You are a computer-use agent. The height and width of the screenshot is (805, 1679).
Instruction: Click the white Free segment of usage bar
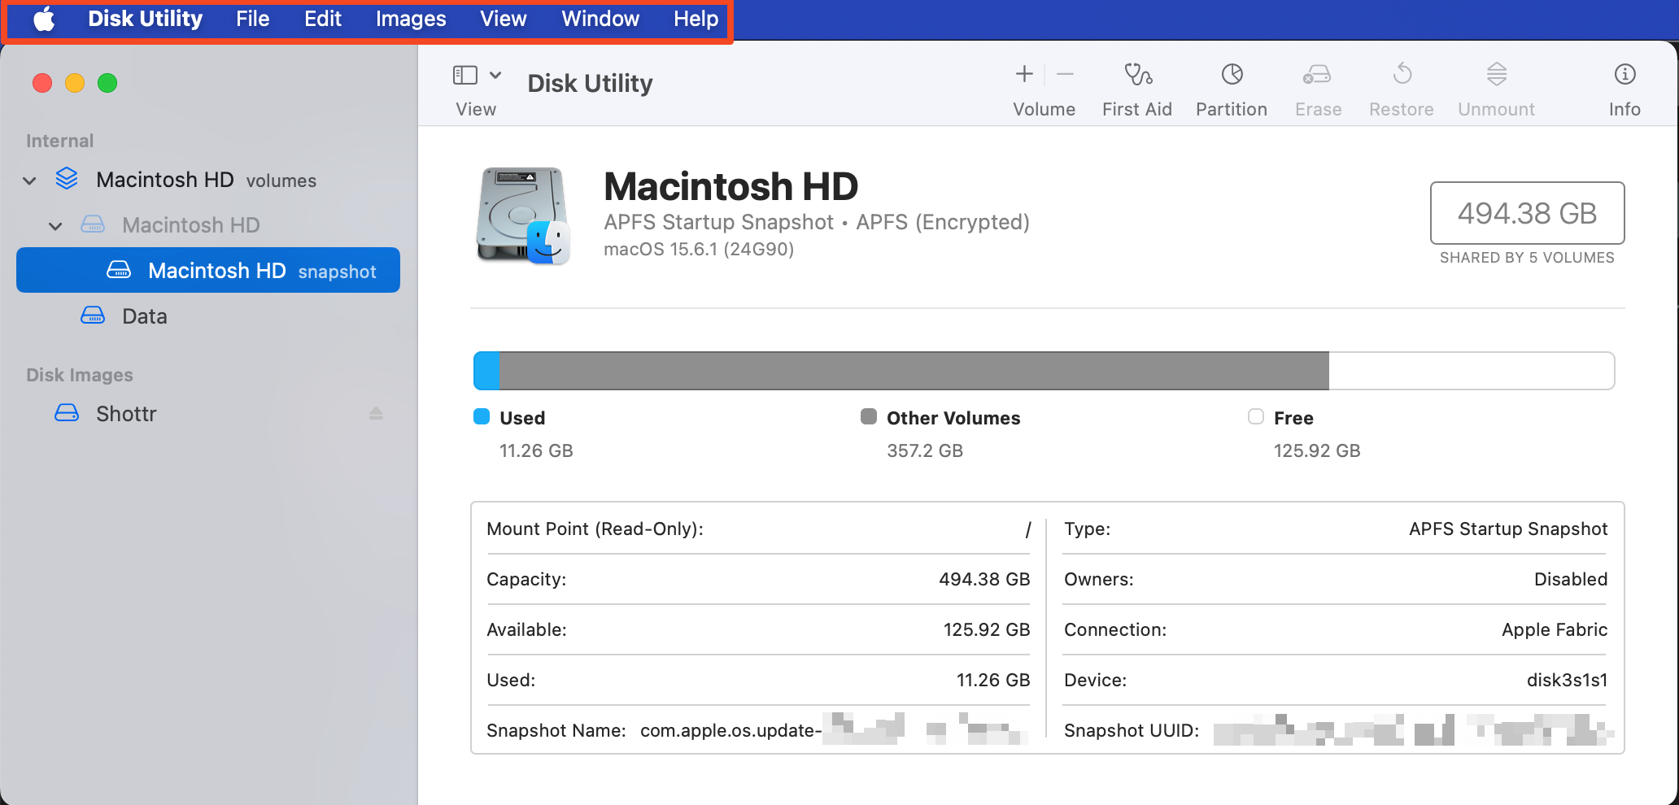(x=1472, y=371)
